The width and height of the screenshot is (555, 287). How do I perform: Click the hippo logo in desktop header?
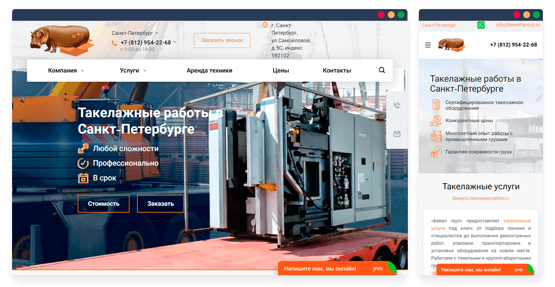click(x=62, y=41)
